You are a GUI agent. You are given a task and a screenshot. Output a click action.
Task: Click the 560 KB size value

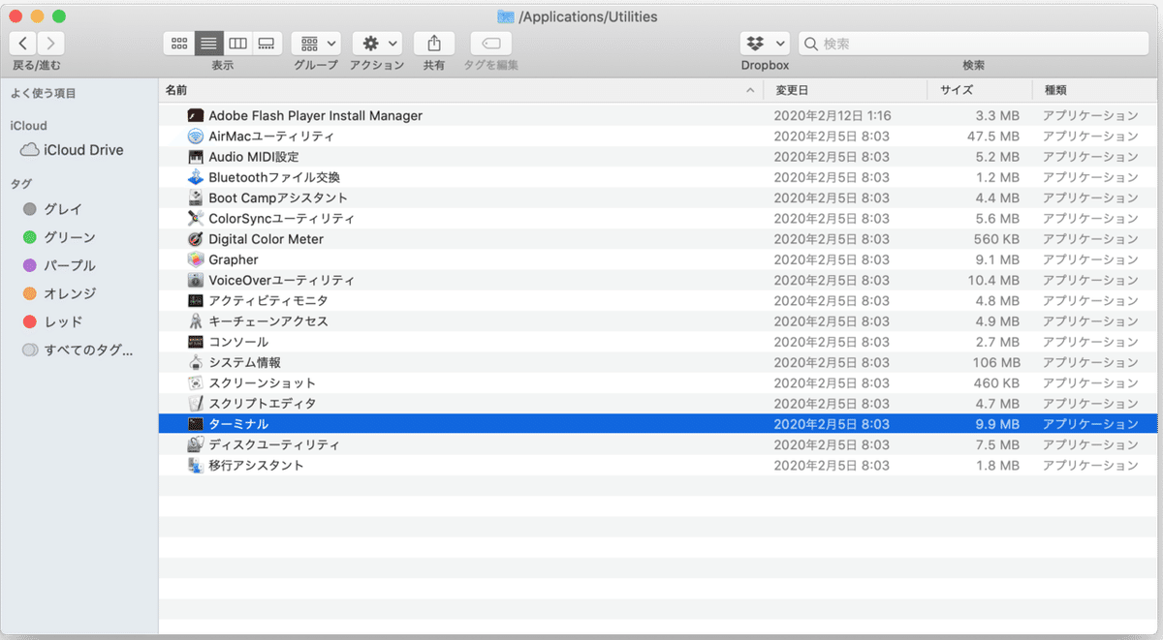tap(997, 239)
